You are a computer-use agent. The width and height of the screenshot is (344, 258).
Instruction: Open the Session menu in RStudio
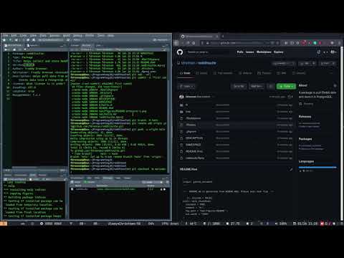click(x=54, y=36)
